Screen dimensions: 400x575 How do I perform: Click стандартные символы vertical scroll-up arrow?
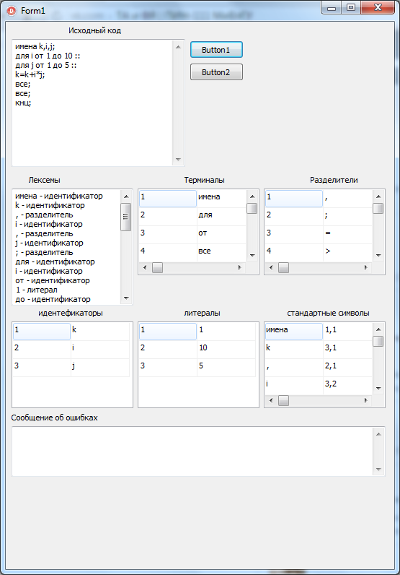[378, 329]
